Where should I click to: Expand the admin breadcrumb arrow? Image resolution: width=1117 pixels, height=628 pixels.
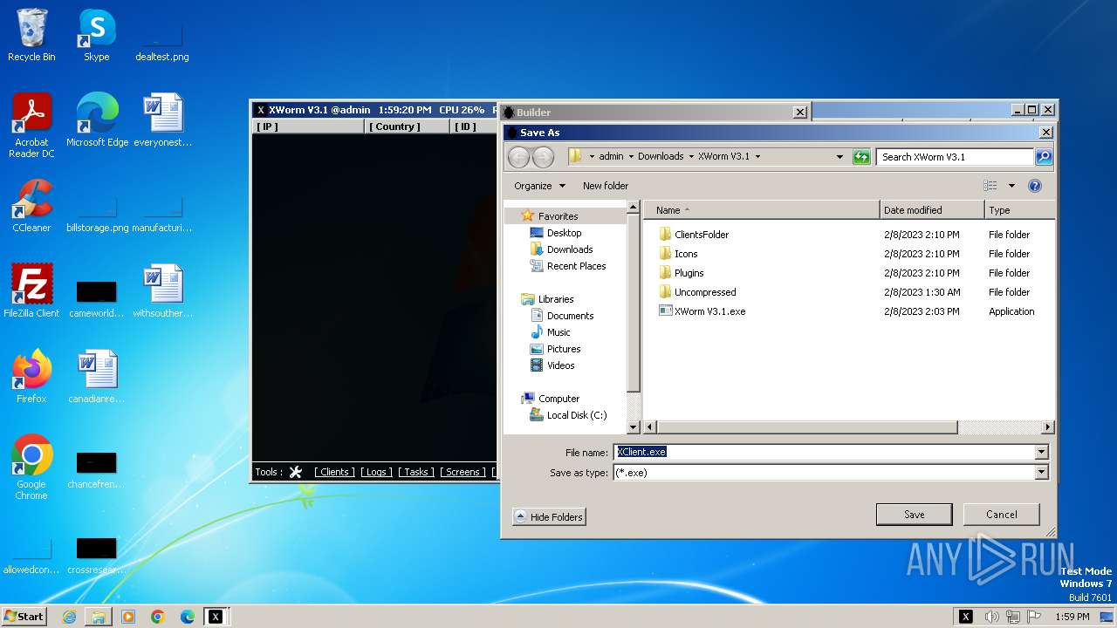tap(630, 157)
